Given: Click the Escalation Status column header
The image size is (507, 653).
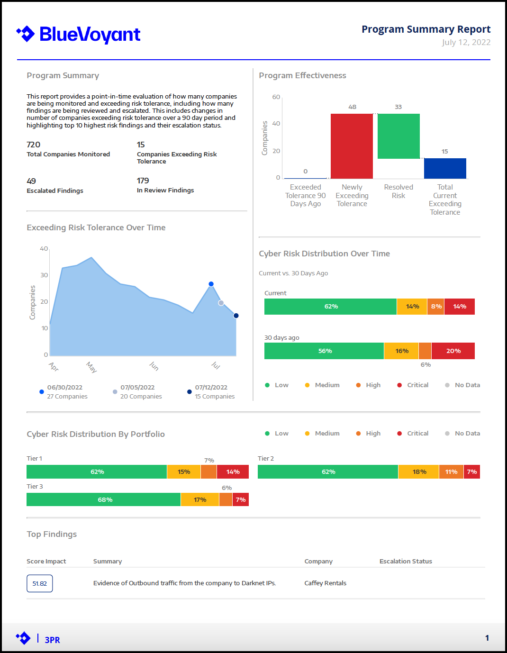Looking at the screenshot, I should [406, 562].
